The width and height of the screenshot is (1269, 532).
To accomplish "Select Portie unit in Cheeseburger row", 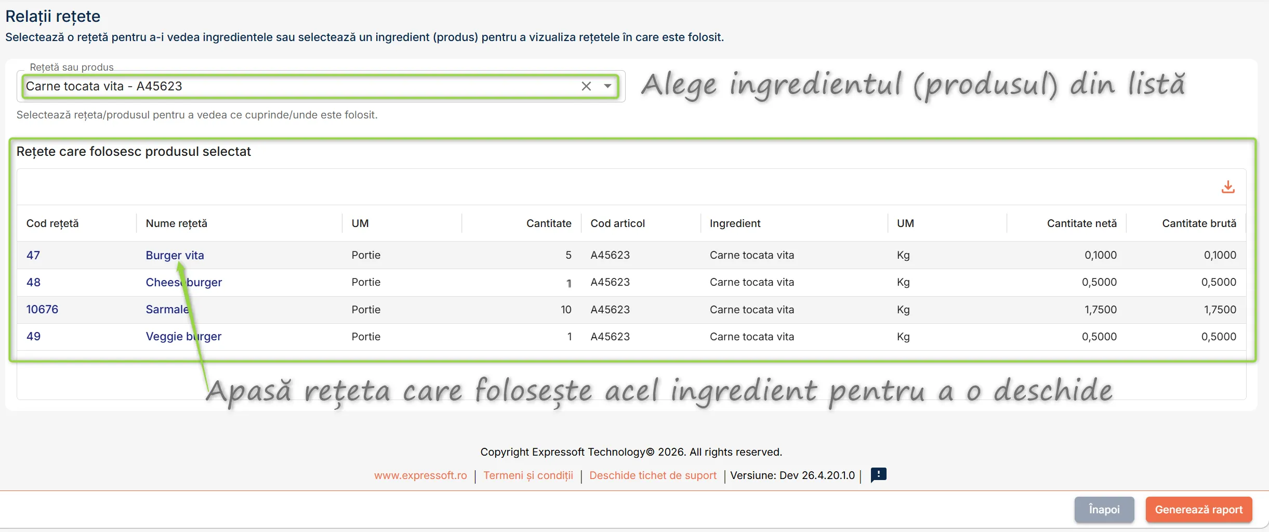I will [366, 282].
